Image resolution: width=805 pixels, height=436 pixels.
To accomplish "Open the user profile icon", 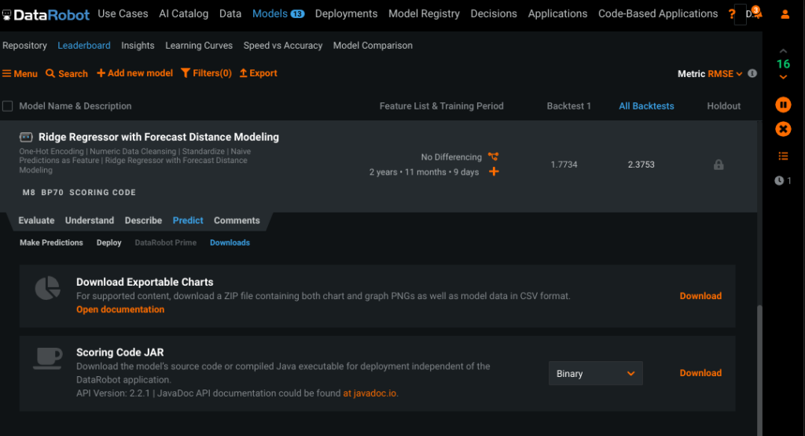I will [x=785, y=14].
